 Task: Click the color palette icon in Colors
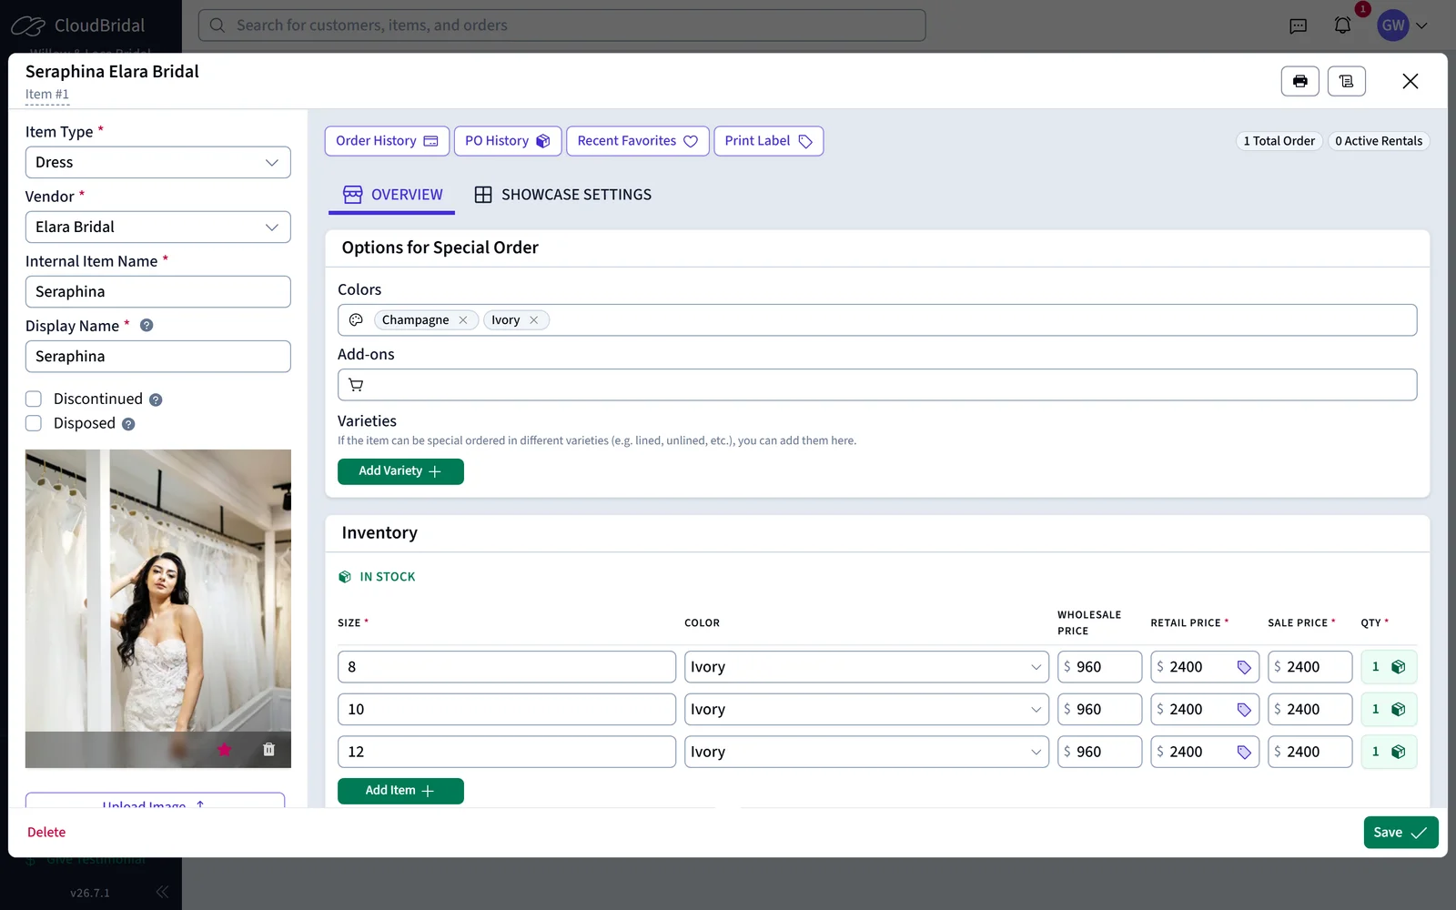coord(356,320)
